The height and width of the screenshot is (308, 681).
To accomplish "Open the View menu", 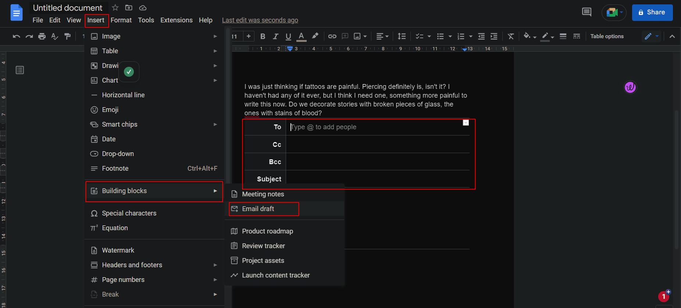I will tap(74, 20).
